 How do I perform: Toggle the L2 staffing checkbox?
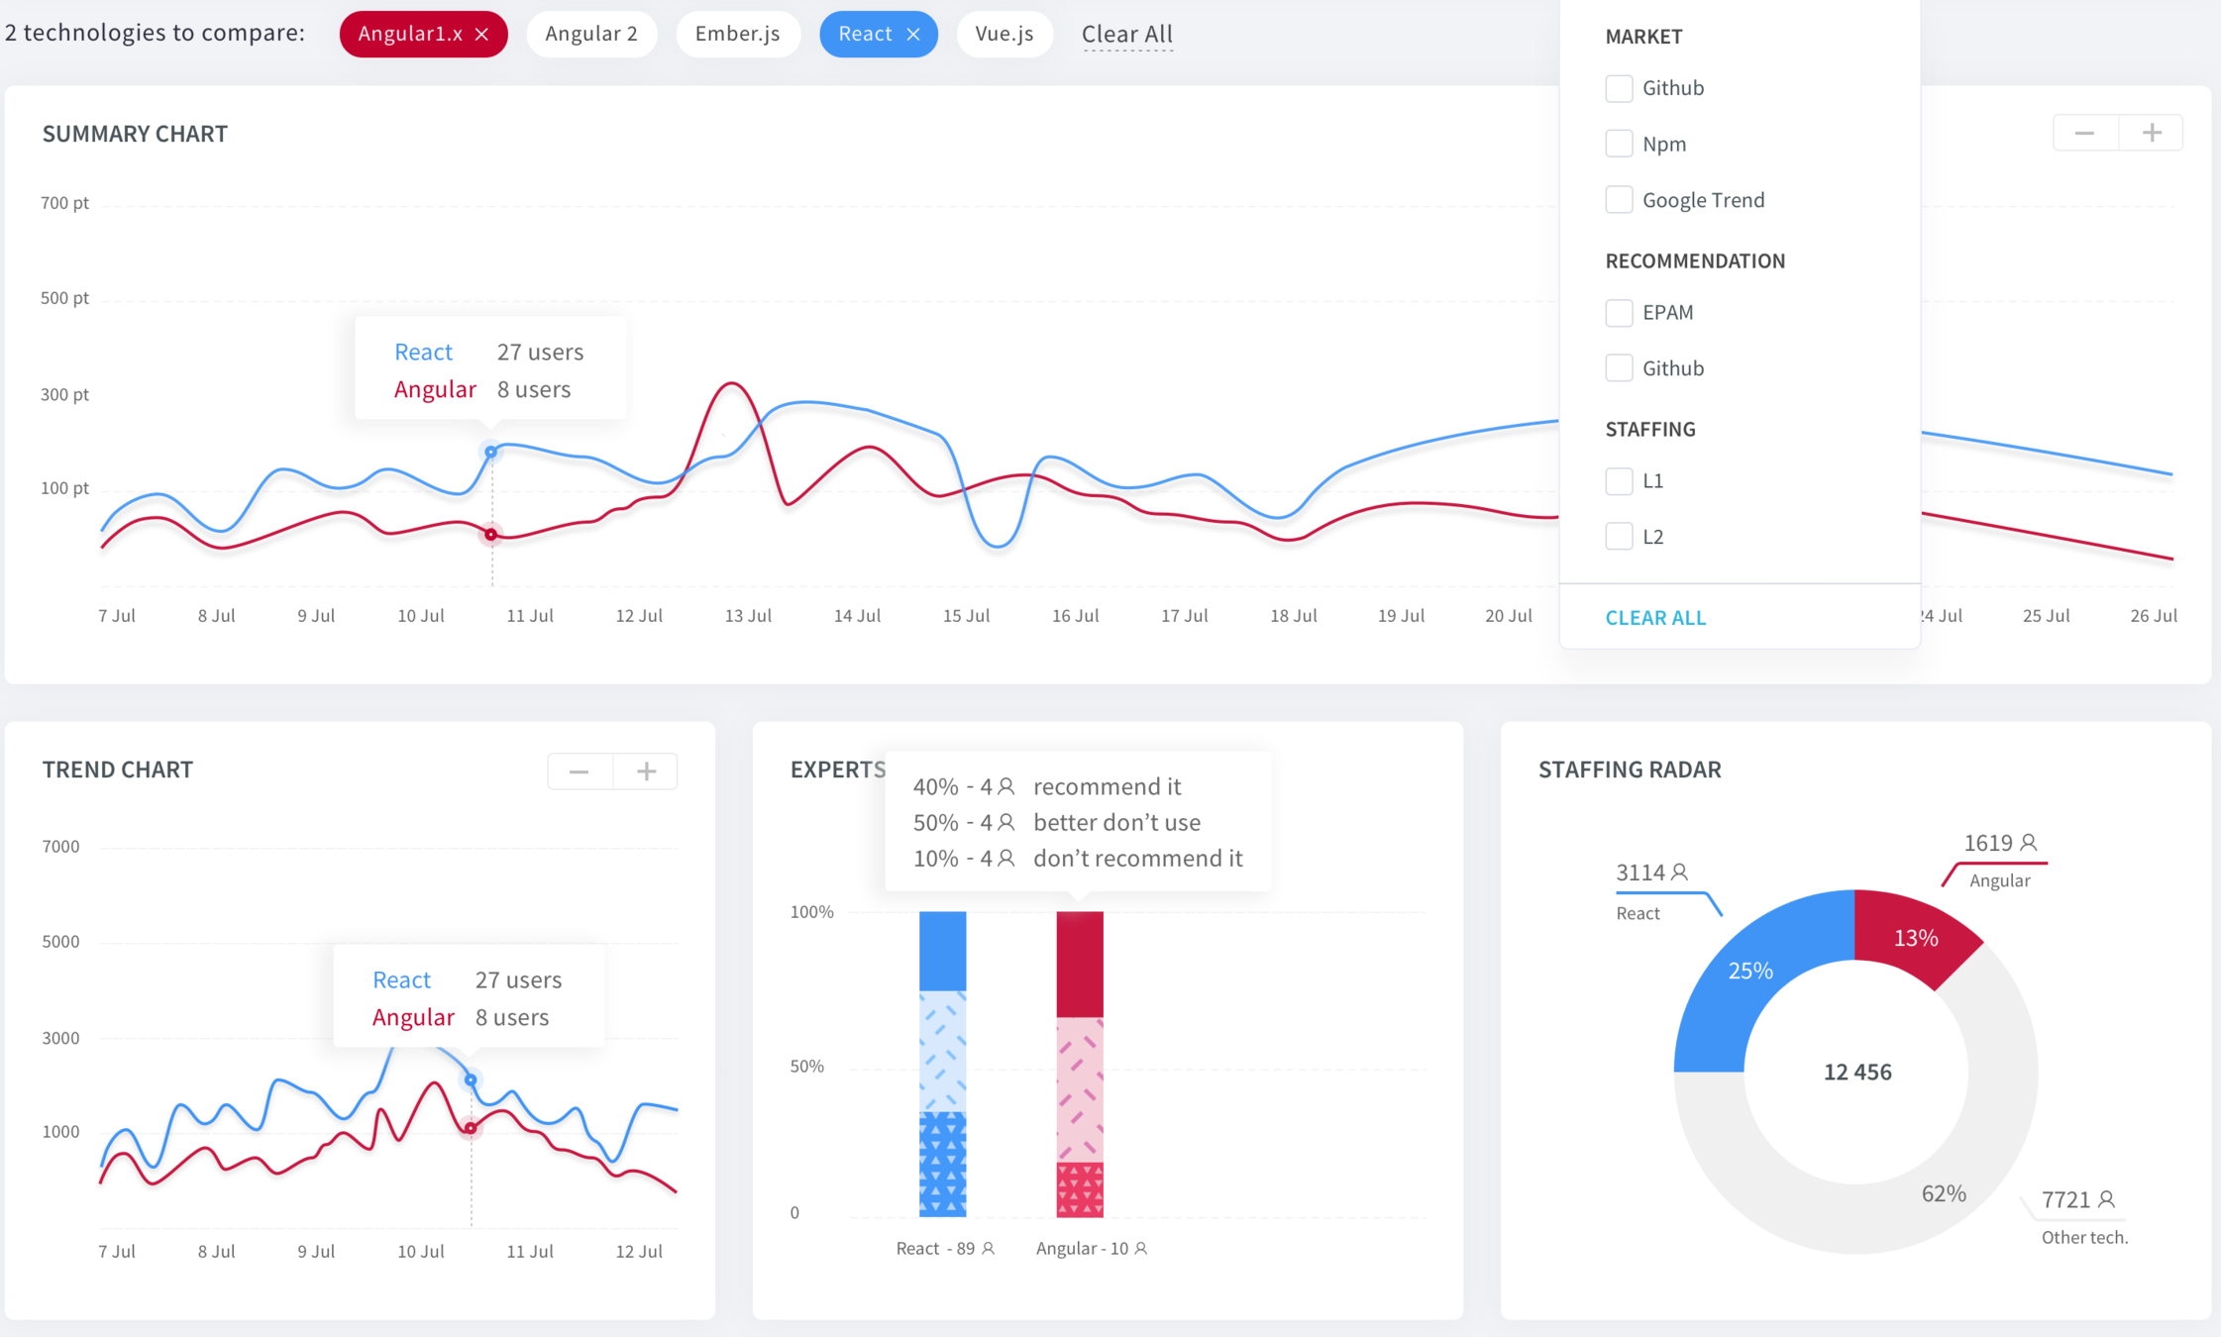pyautogui.click(x=1619, y=537)
